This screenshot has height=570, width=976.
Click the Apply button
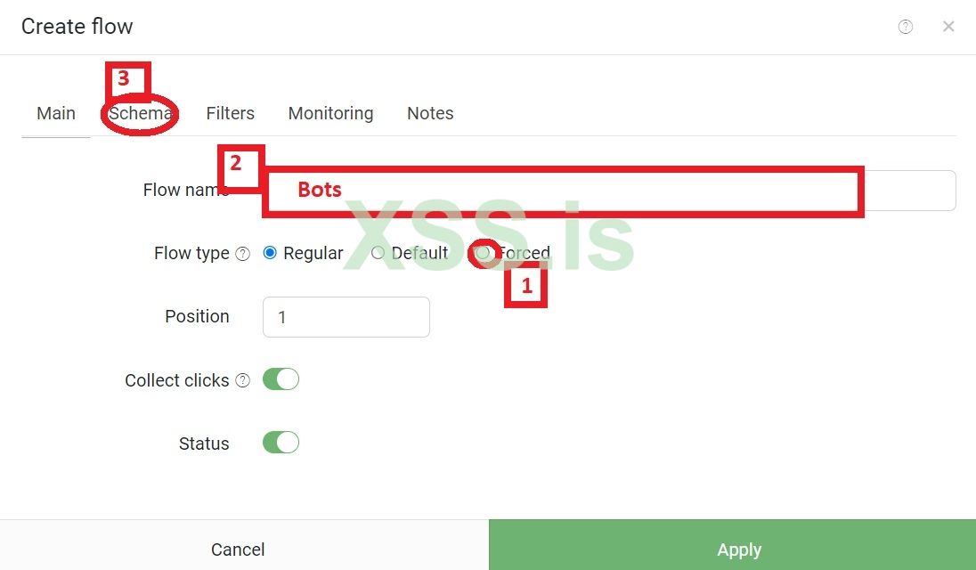coord(739,550)
